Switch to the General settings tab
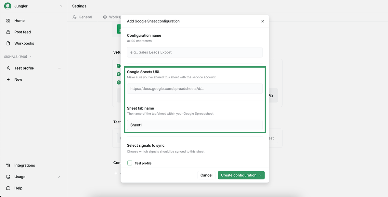Viewport: 388px width, 197px height. [x=85, y=17]
